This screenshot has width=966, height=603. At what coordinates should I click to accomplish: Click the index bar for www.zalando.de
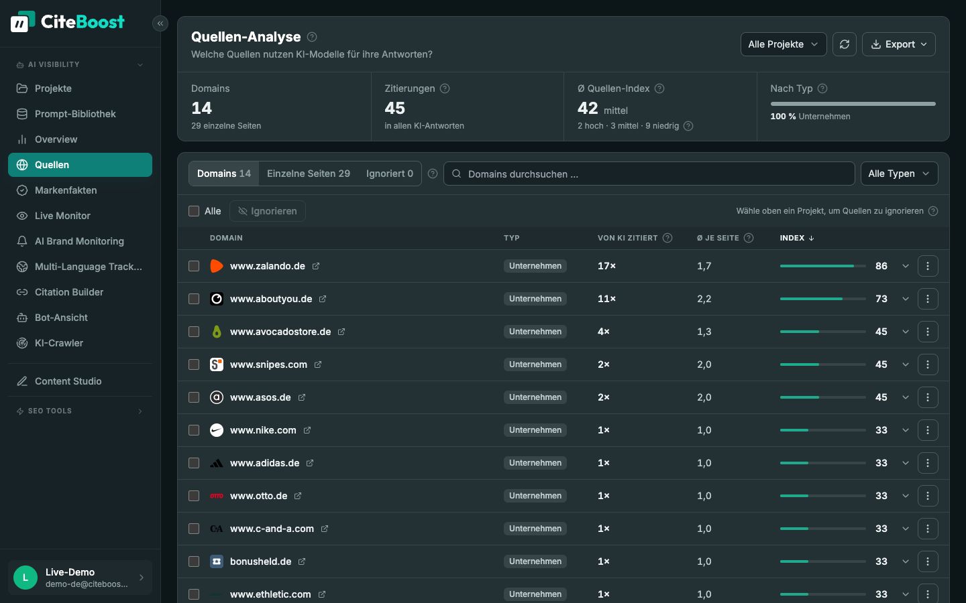[x=822, y=266]
